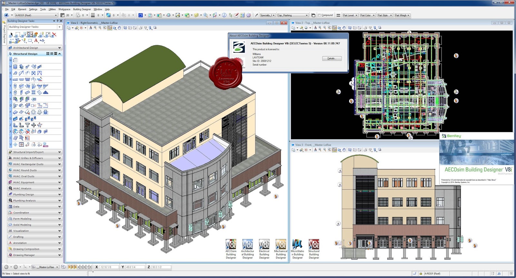Click the globe icon in the attributes toolbar
The height and width of the screenshot is (278, 516).
(x=108, y=15)
